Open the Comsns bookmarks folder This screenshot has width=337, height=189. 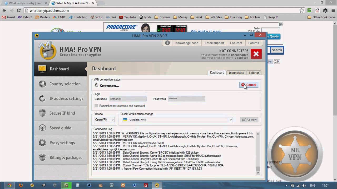[162, 17]
